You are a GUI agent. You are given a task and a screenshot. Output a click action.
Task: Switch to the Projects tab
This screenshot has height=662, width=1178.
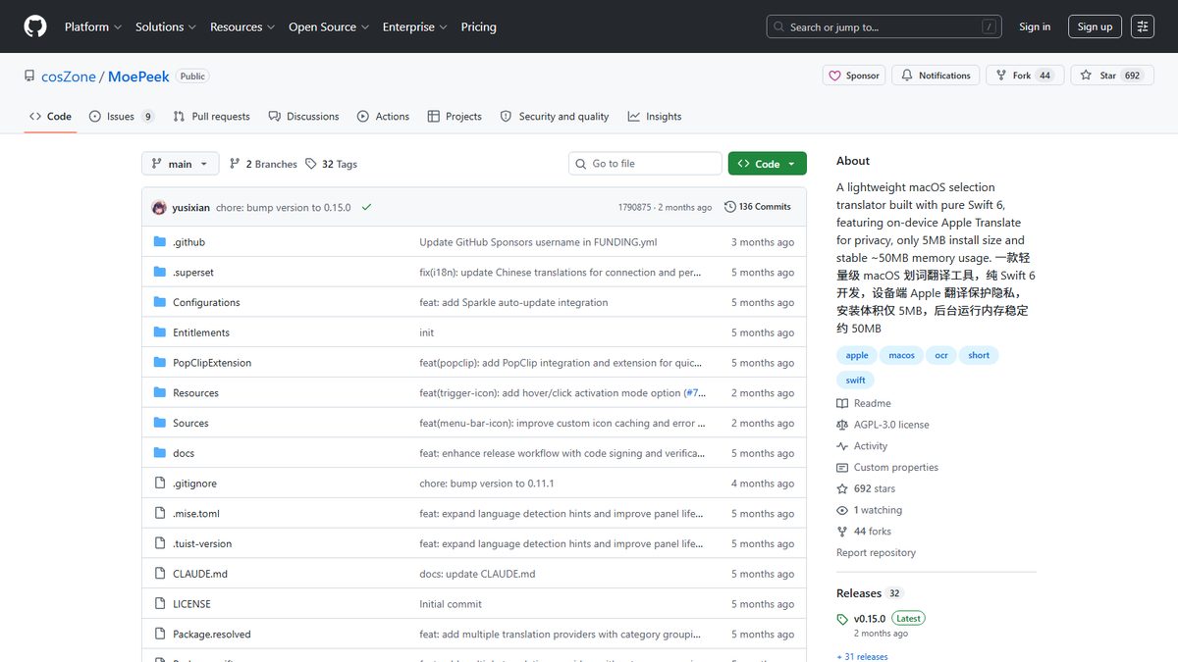tap(455, 116)
